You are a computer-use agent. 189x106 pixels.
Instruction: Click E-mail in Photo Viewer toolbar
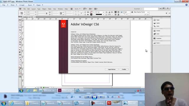[22, 5]
